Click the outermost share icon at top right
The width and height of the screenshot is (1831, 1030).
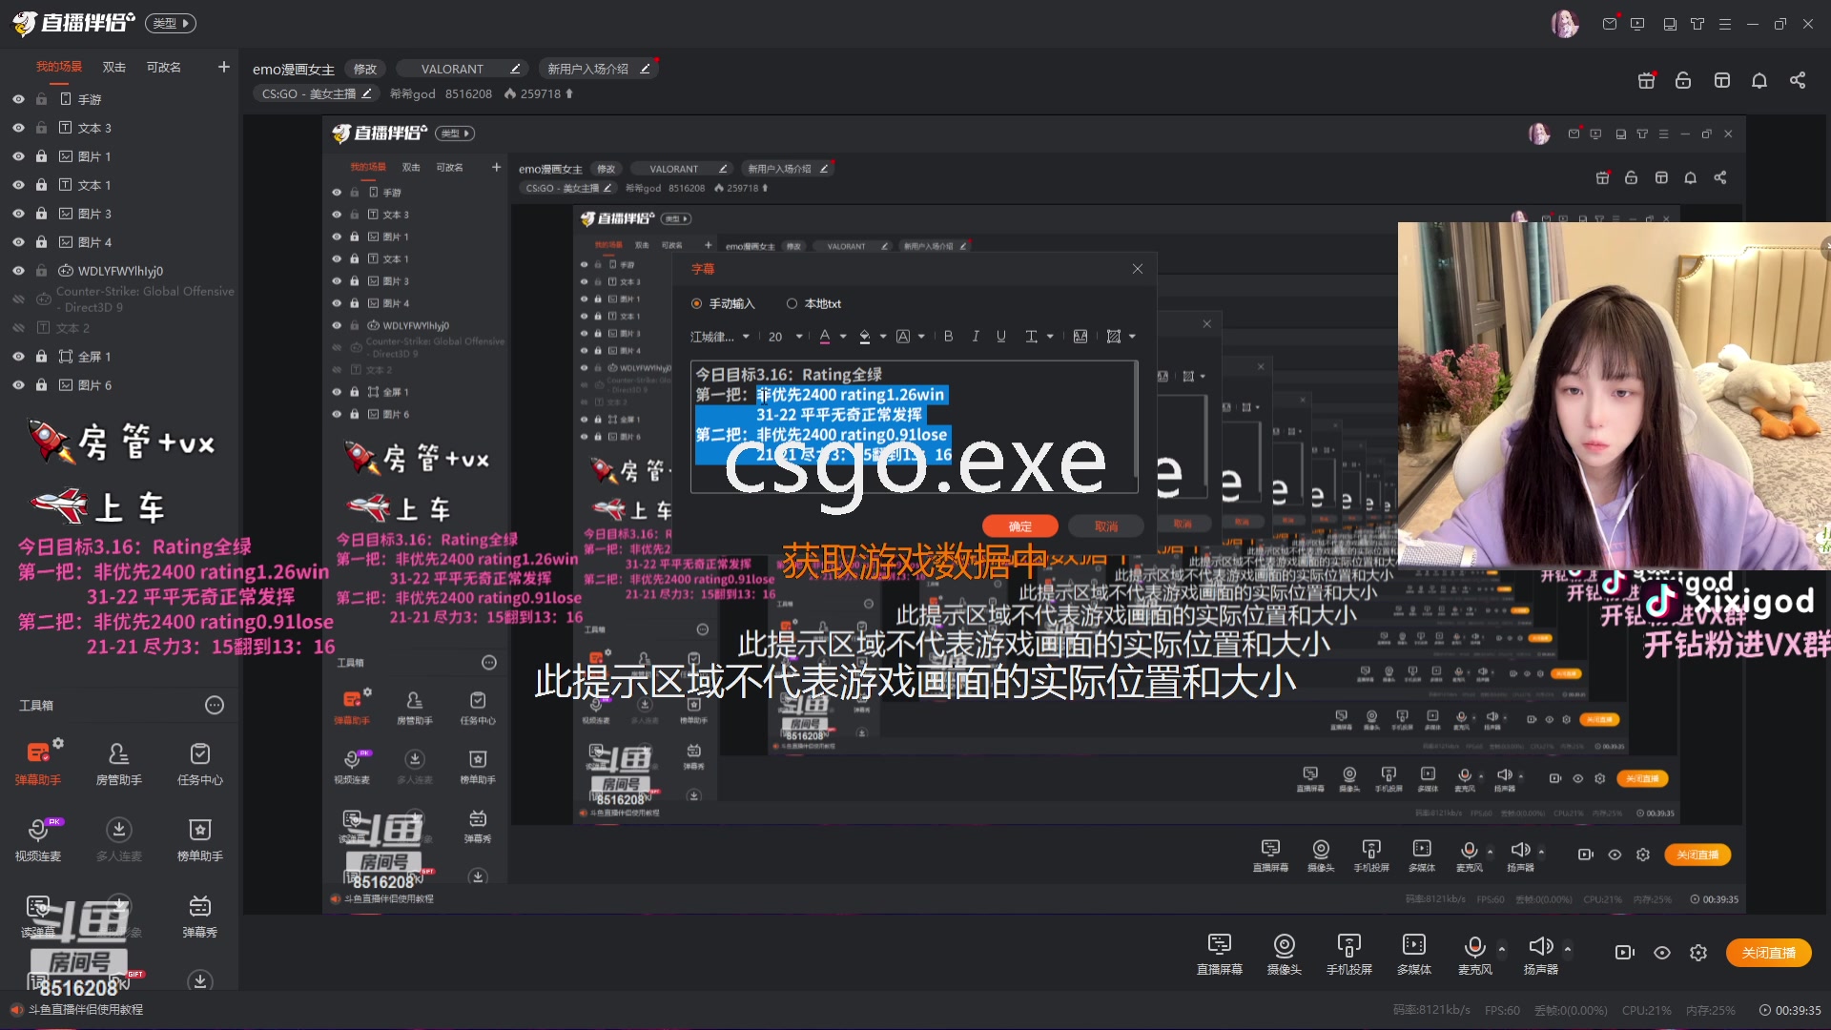1798,80
